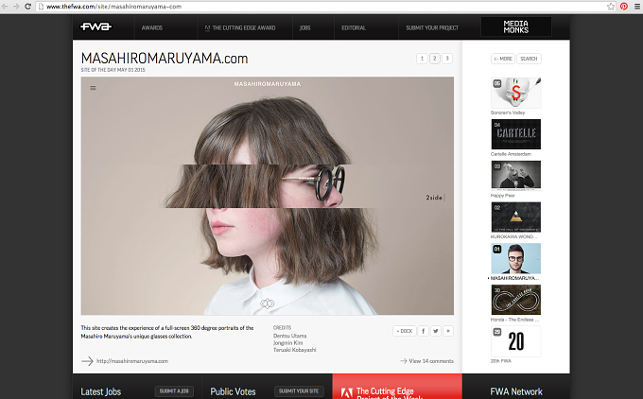Image resolution: width=643 pixels, height=399 pixels.
Task: Bookmark page with star icon
Action: click(611, 7)
